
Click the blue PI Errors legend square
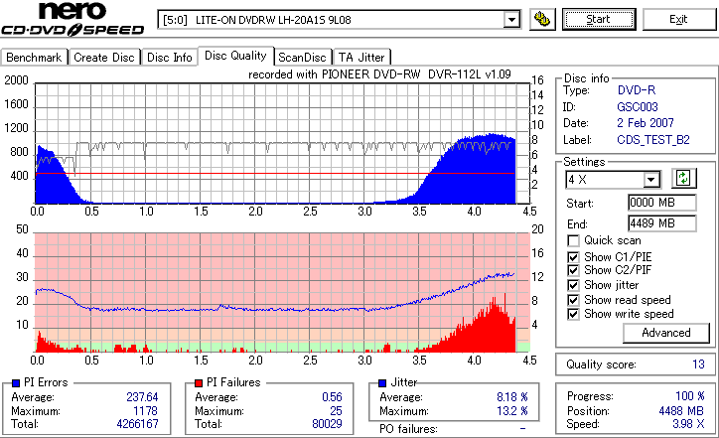click(16, 383)
